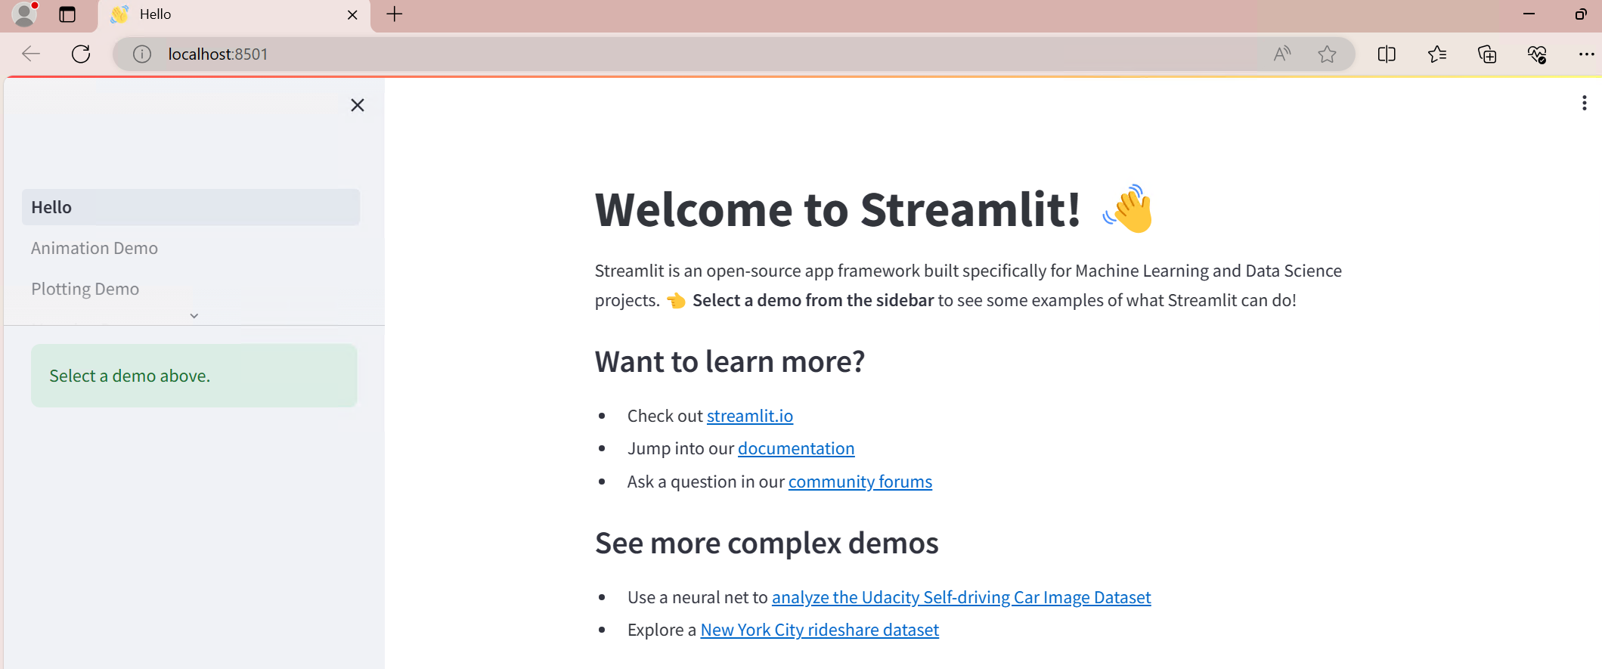Select the Hello page in sidebar
The width and height of the screenshot is (1602, 669).
191,207
